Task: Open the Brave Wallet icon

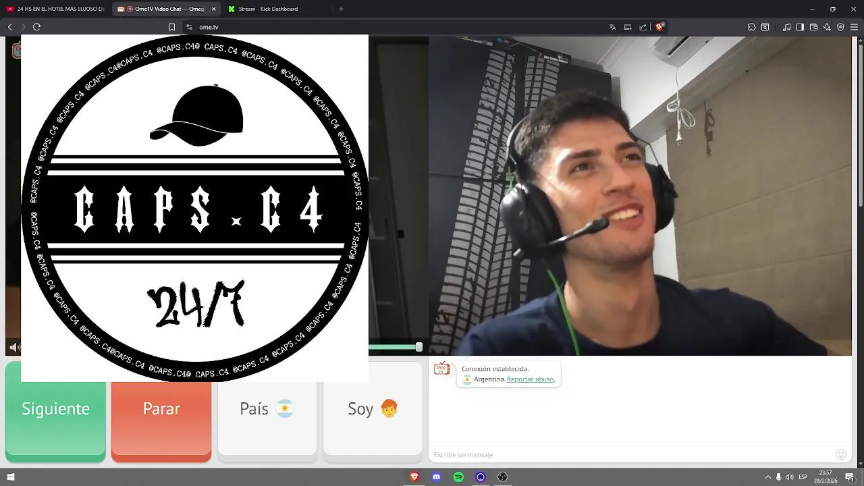Action: point(813,27)
